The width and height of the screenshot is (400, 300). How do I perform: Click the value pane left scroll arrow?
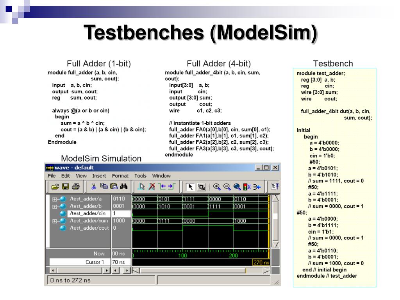pyautogui.click(x=116, y=270)
